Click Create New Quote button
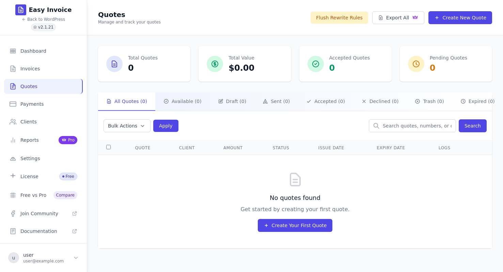503x272 pixels. point(460,18)
